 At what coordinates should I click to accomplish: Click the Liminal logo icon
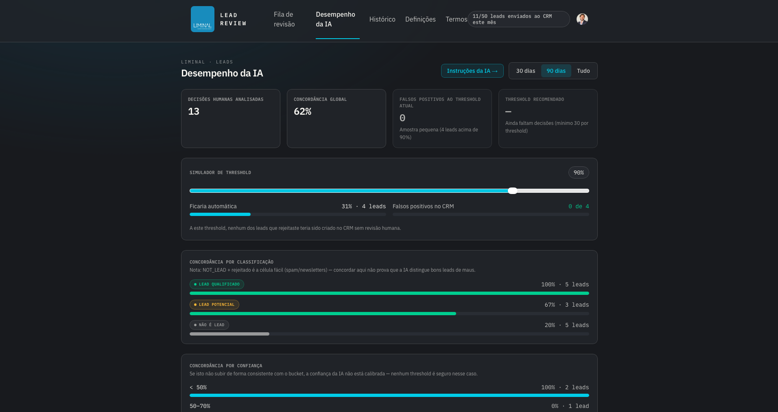click(202, 19)
